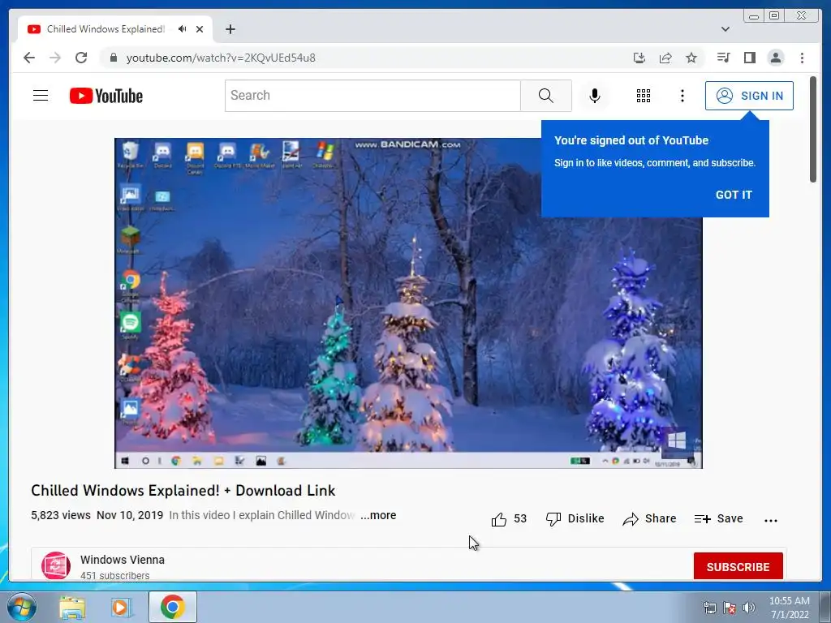The image size is (831, 623).
Task: Toggle Chrome side panel icon
Action: pyautogui.click(x=749, y=58)
